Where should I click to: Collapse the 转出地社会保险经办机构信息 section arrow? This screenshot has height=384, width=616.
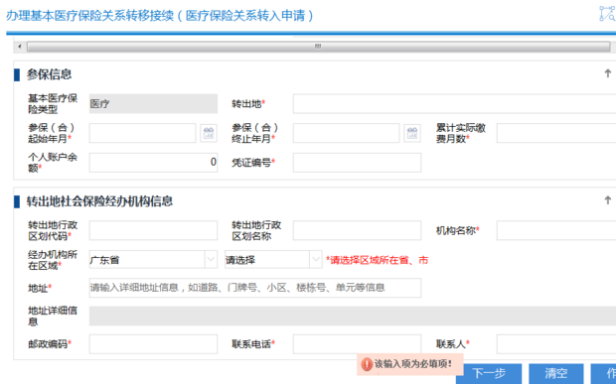coord(607,200)
